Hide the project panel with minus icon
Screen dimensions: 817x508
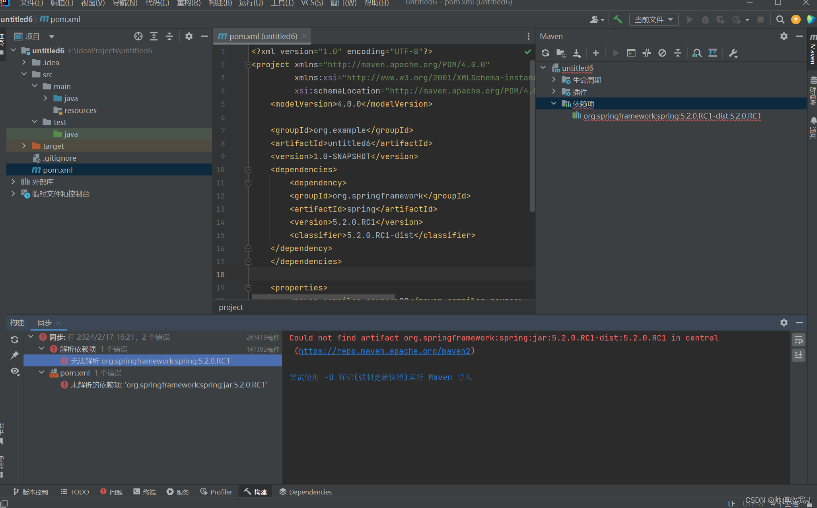[x=204, y=36]
